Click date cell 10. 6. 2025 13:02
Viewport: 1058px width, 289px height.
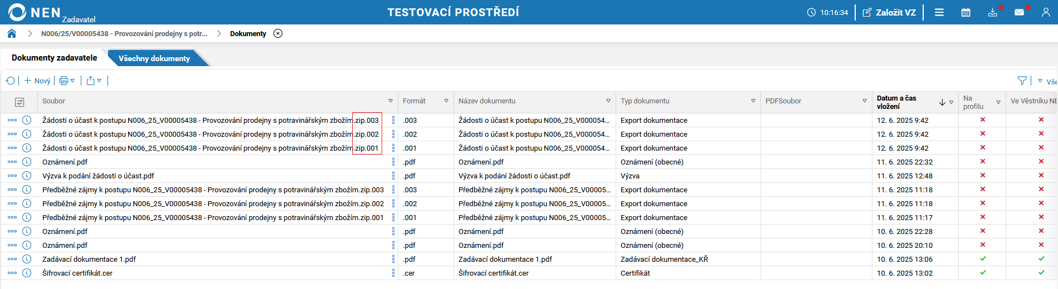[x=905, y=273]
